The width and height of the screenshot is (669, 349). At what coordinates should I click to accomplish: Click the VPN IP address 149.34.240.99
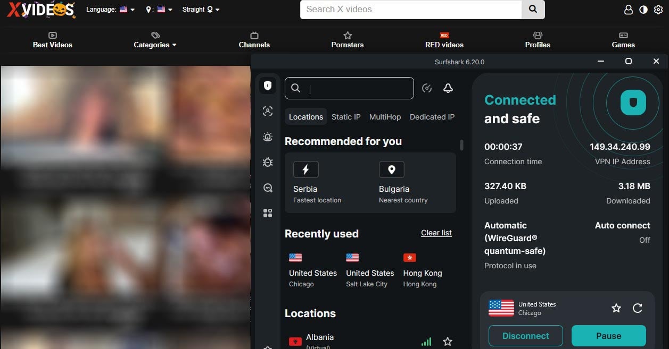coord(620,147)
